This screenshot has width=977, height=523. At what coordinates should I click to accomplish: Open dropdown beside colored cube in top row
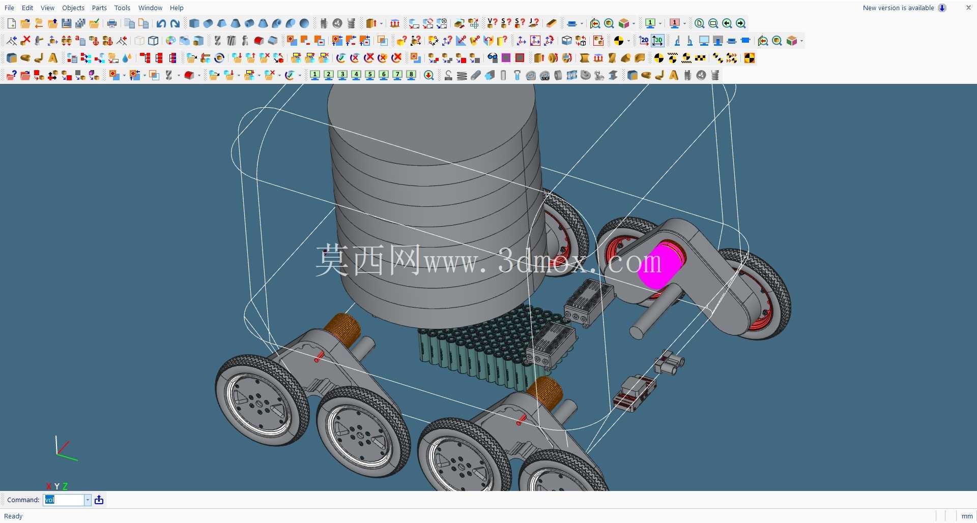(x=634, y=23)
